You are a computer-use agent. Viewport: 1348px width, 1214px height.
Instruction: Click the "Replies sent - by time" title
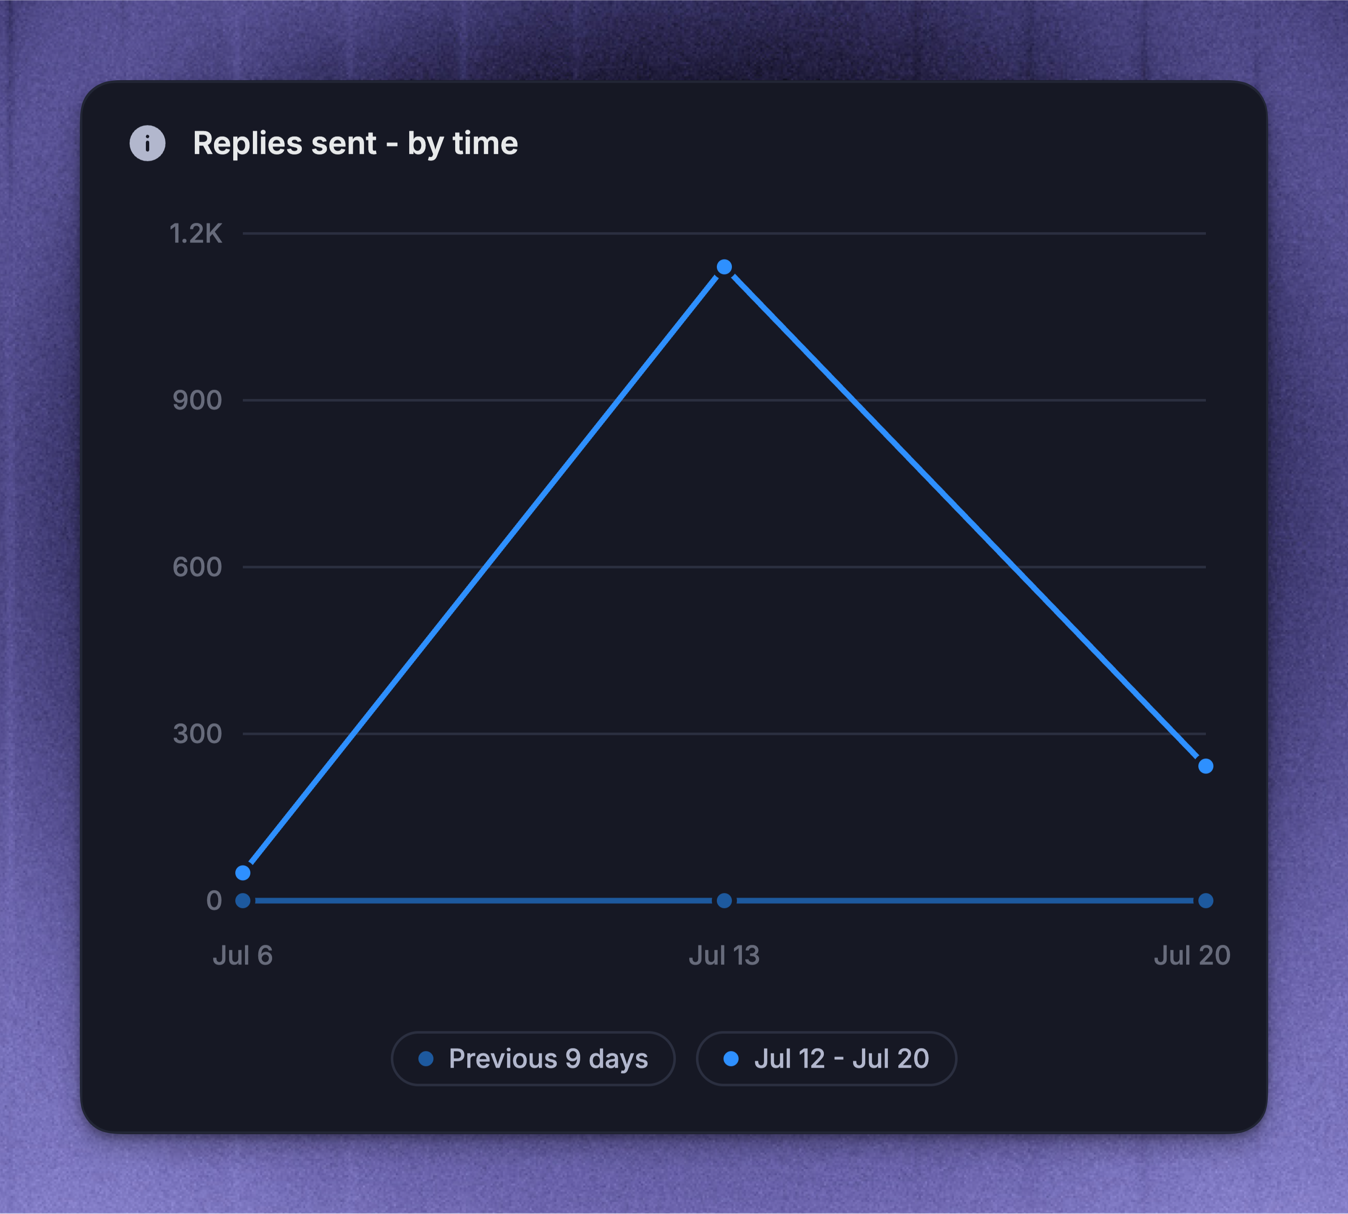(356, 143)
